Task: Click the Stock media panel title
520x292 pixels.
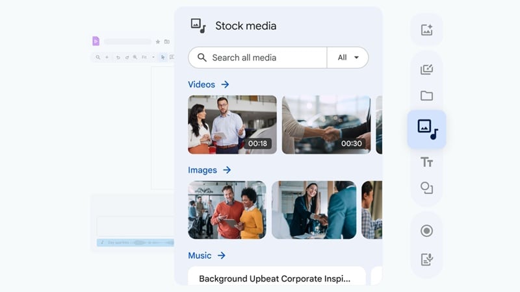Action: (x=246, y=26)
